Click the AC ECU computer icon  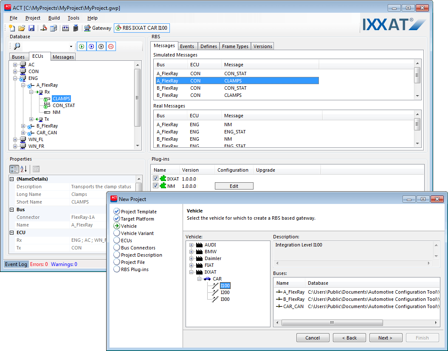coord(23,65)
